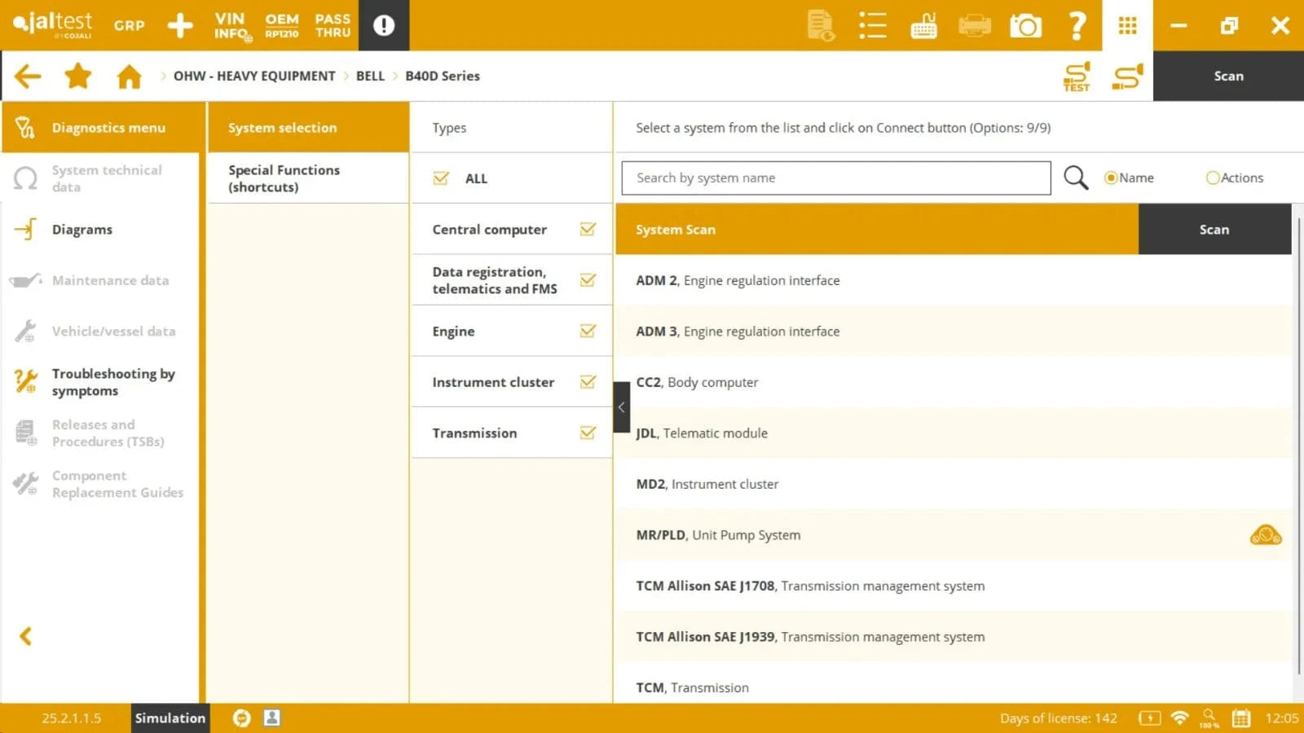The width and height of the screenshot is (1304, 733).
Task: Open the on-screen keyboard icon
Action: click(x=923, y=25)
